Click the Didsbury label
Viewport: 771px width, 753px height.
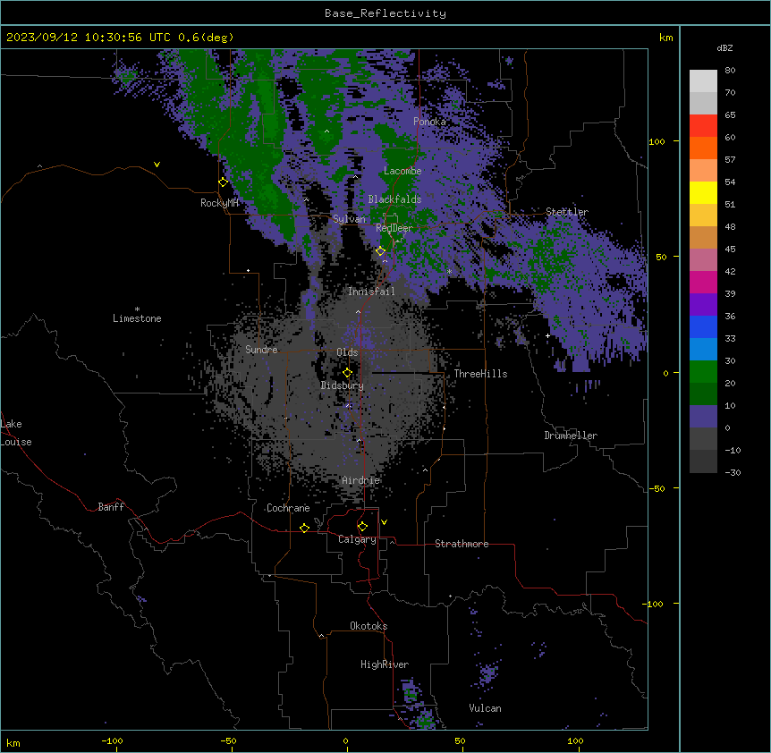(x=343, y=385)
